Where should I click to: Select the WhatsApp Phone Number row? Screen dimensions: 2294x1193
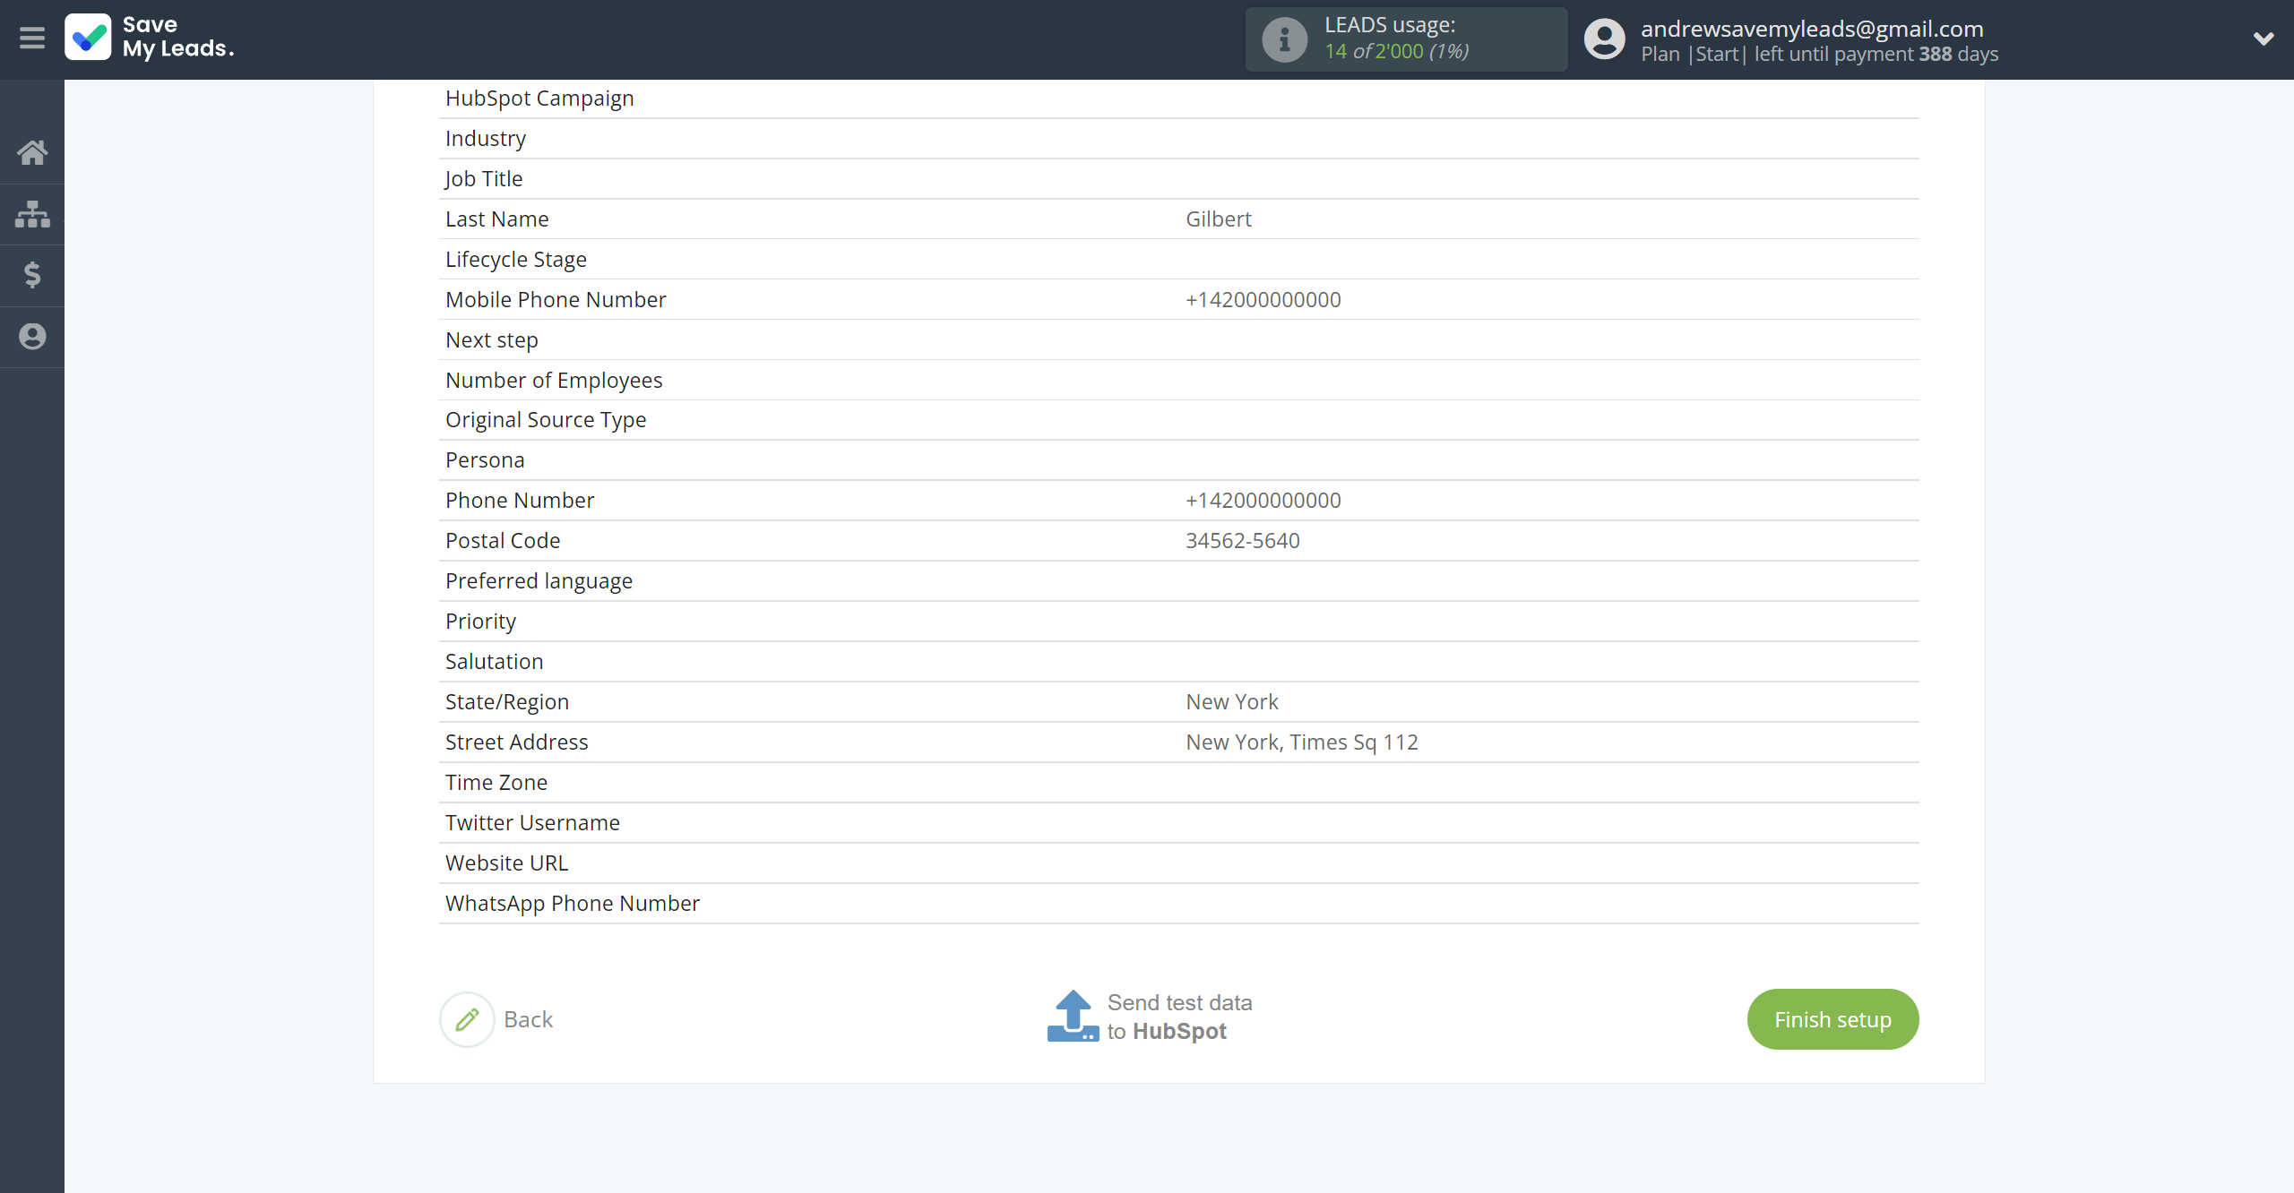pyautogui.click(x=1178, y=904)
